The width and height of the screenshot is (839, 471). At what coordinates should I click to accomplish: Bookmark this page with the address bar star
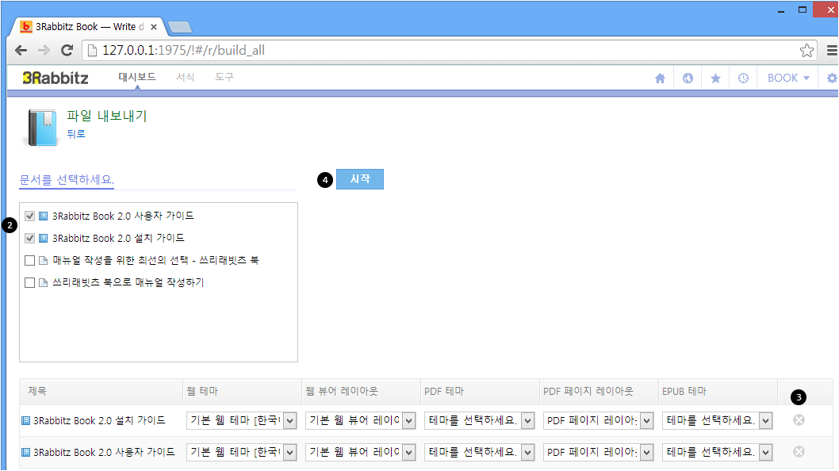tap(807, 50)
